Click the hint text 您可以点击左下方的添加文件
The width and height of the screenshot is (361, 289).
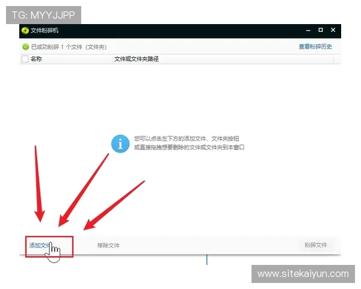(187, 138)
